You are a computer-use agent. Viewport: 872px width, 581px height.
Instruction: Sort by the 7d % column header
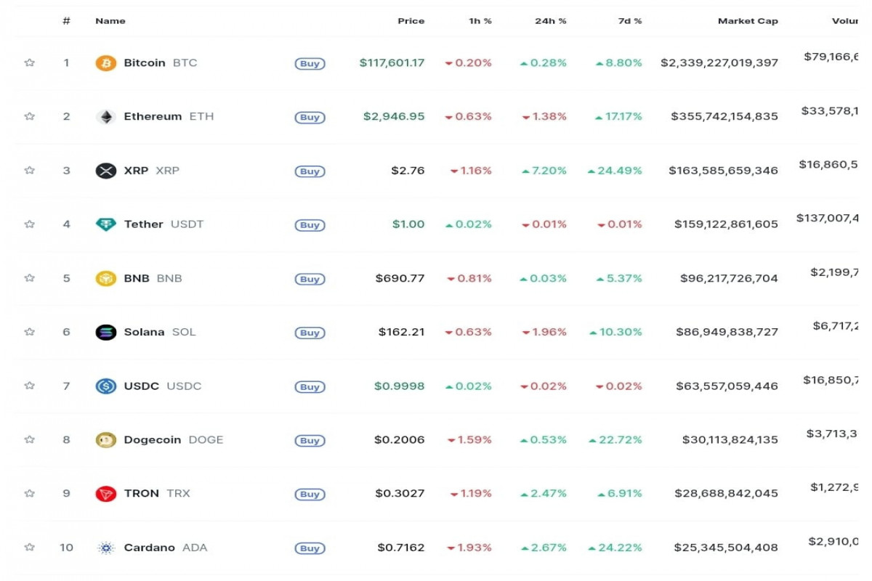pyautogui.click(x=629, y=21)
